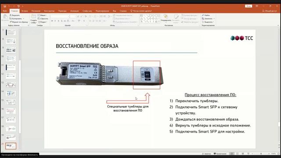Viewport: 281px width, 158px height.
Task: Switch to Normal view in status bar
Action: (232, 154)
